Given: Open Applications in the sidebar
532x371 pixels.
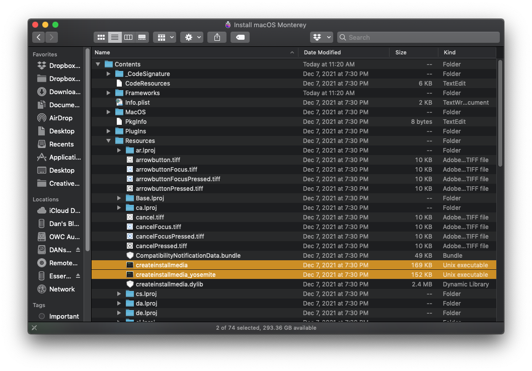Looking at the screenshot, I should (59, 157).
